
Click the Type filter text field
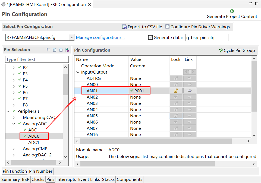click(x=37, y=59)
